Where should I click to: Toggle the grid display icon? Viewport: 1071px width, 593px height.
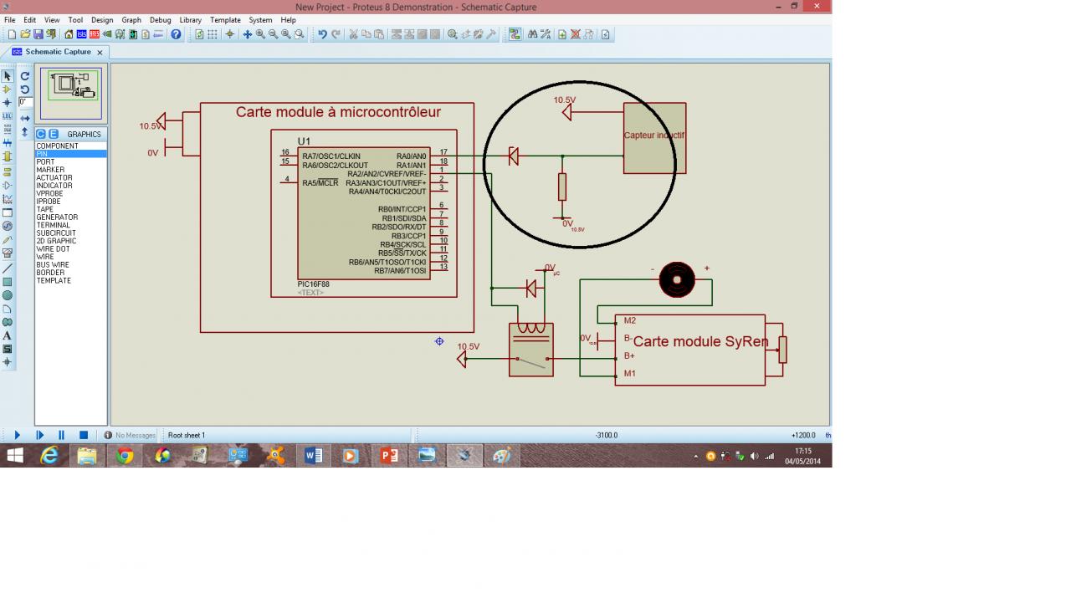click(x=213, y=34)
